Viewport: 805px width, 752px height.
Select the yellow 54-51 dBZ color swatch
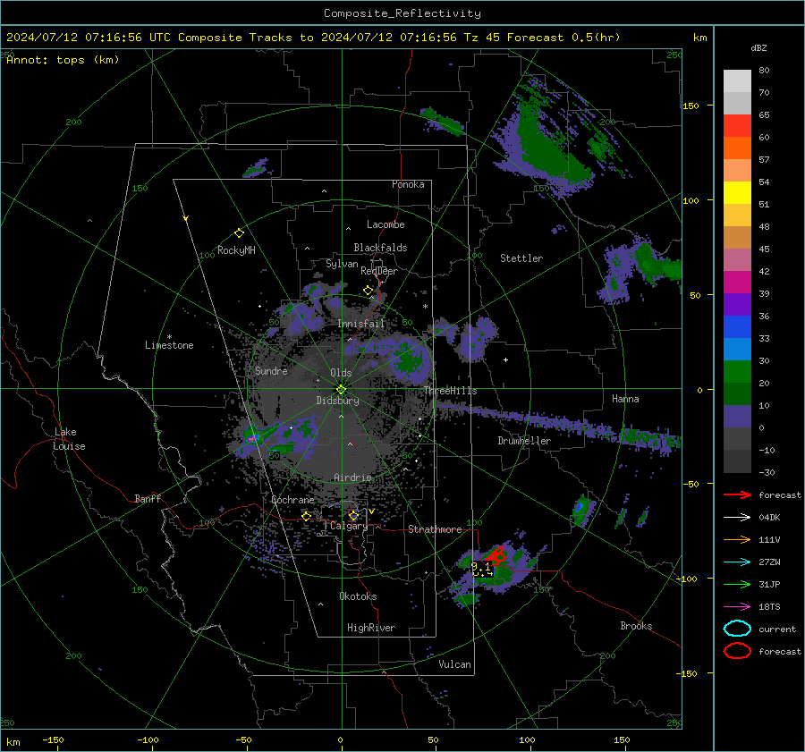point(737,193)
